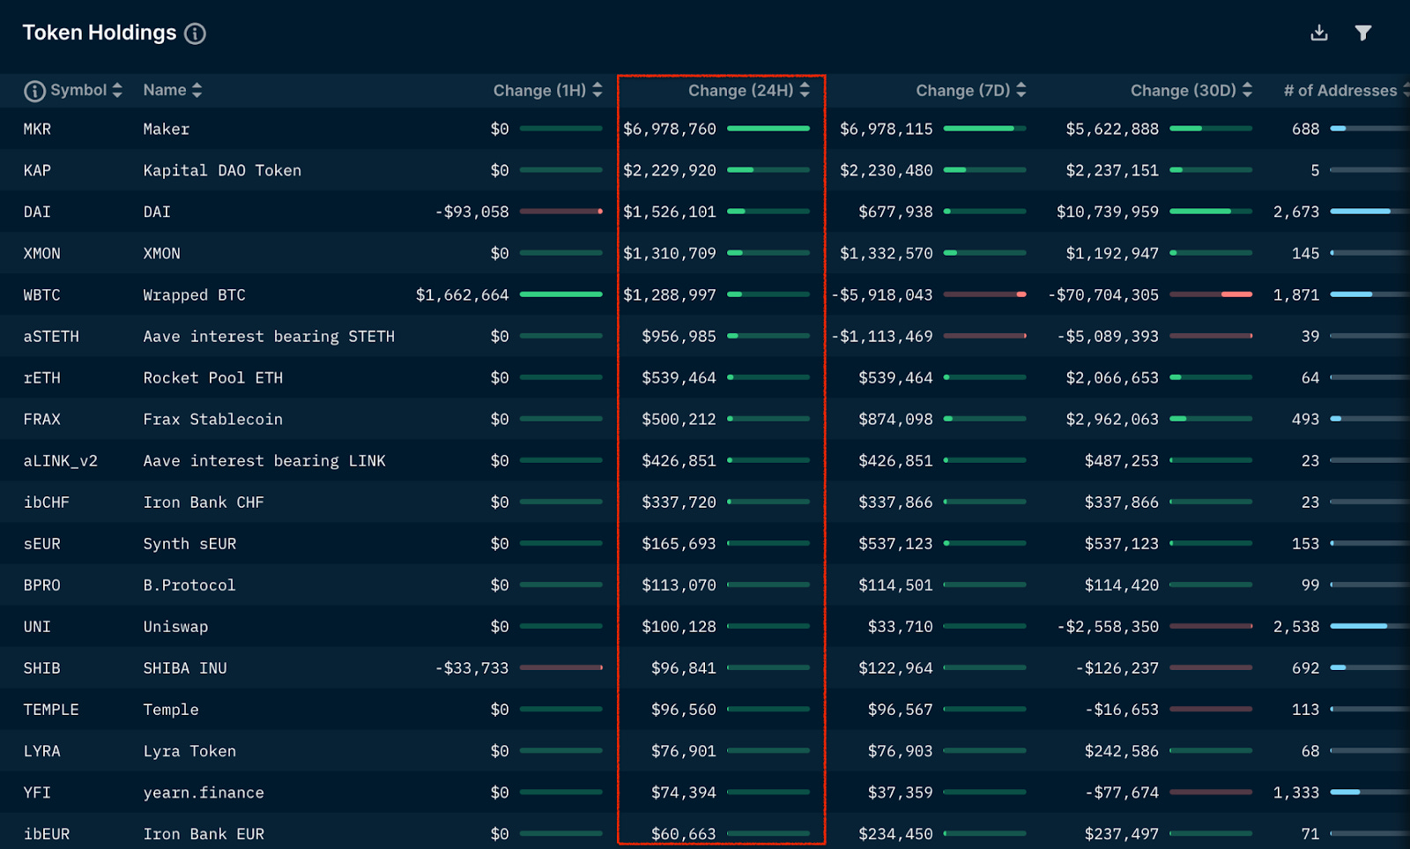Click WBTC 30D value -$70,704,305

[x=1103, y=294]
